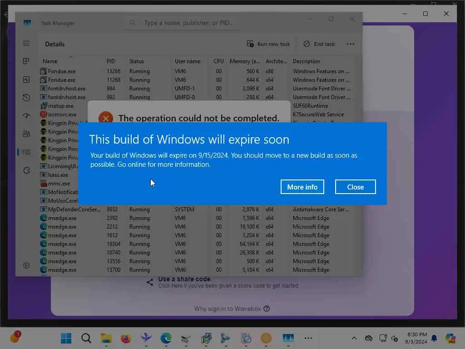
Task: Sort by the Description column header
Action: click(307, 61)
